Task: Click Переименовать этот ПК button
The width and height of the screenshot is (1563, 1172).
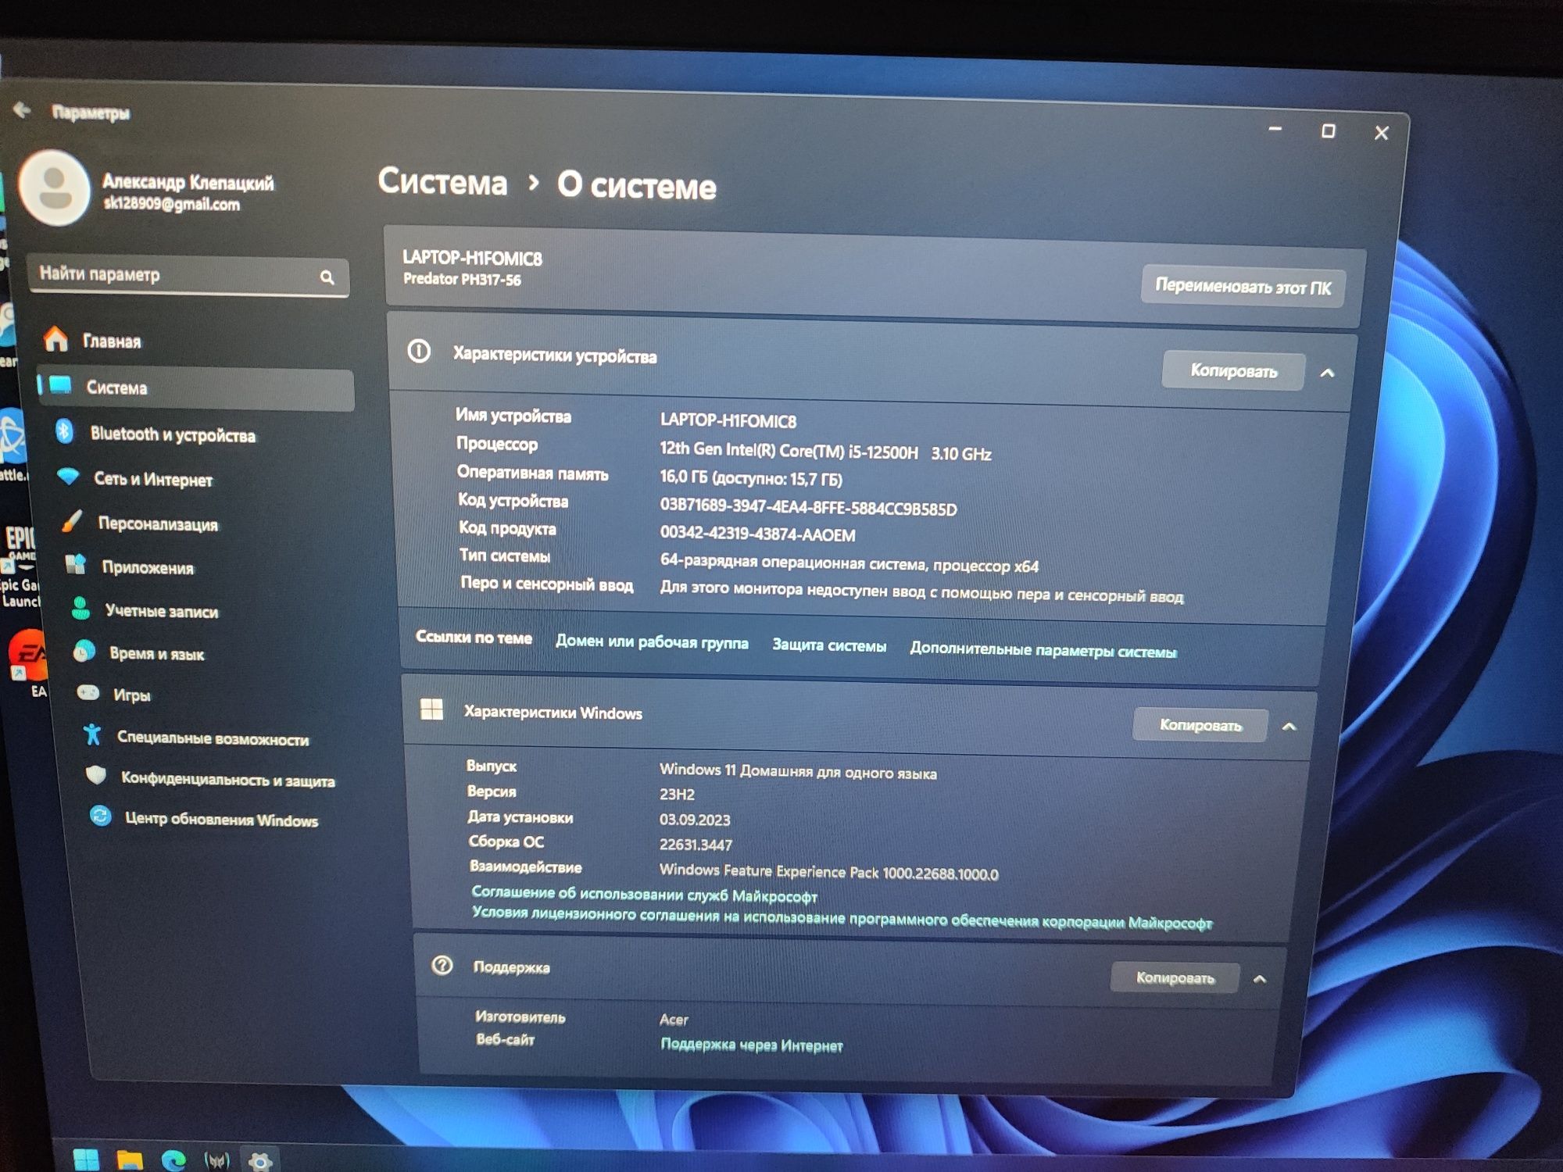Action: (1243, 287)
